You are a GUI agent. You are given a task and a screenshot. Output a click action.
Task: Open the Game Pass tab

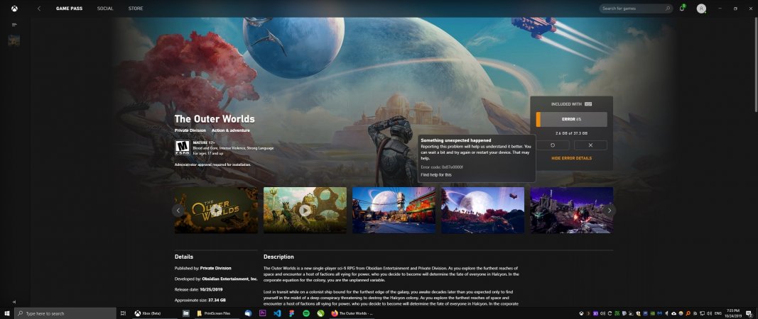[69, 9]
